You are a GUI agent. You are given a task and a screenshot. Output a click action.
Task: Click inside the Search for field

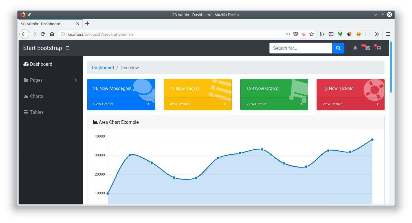point(301,48)
